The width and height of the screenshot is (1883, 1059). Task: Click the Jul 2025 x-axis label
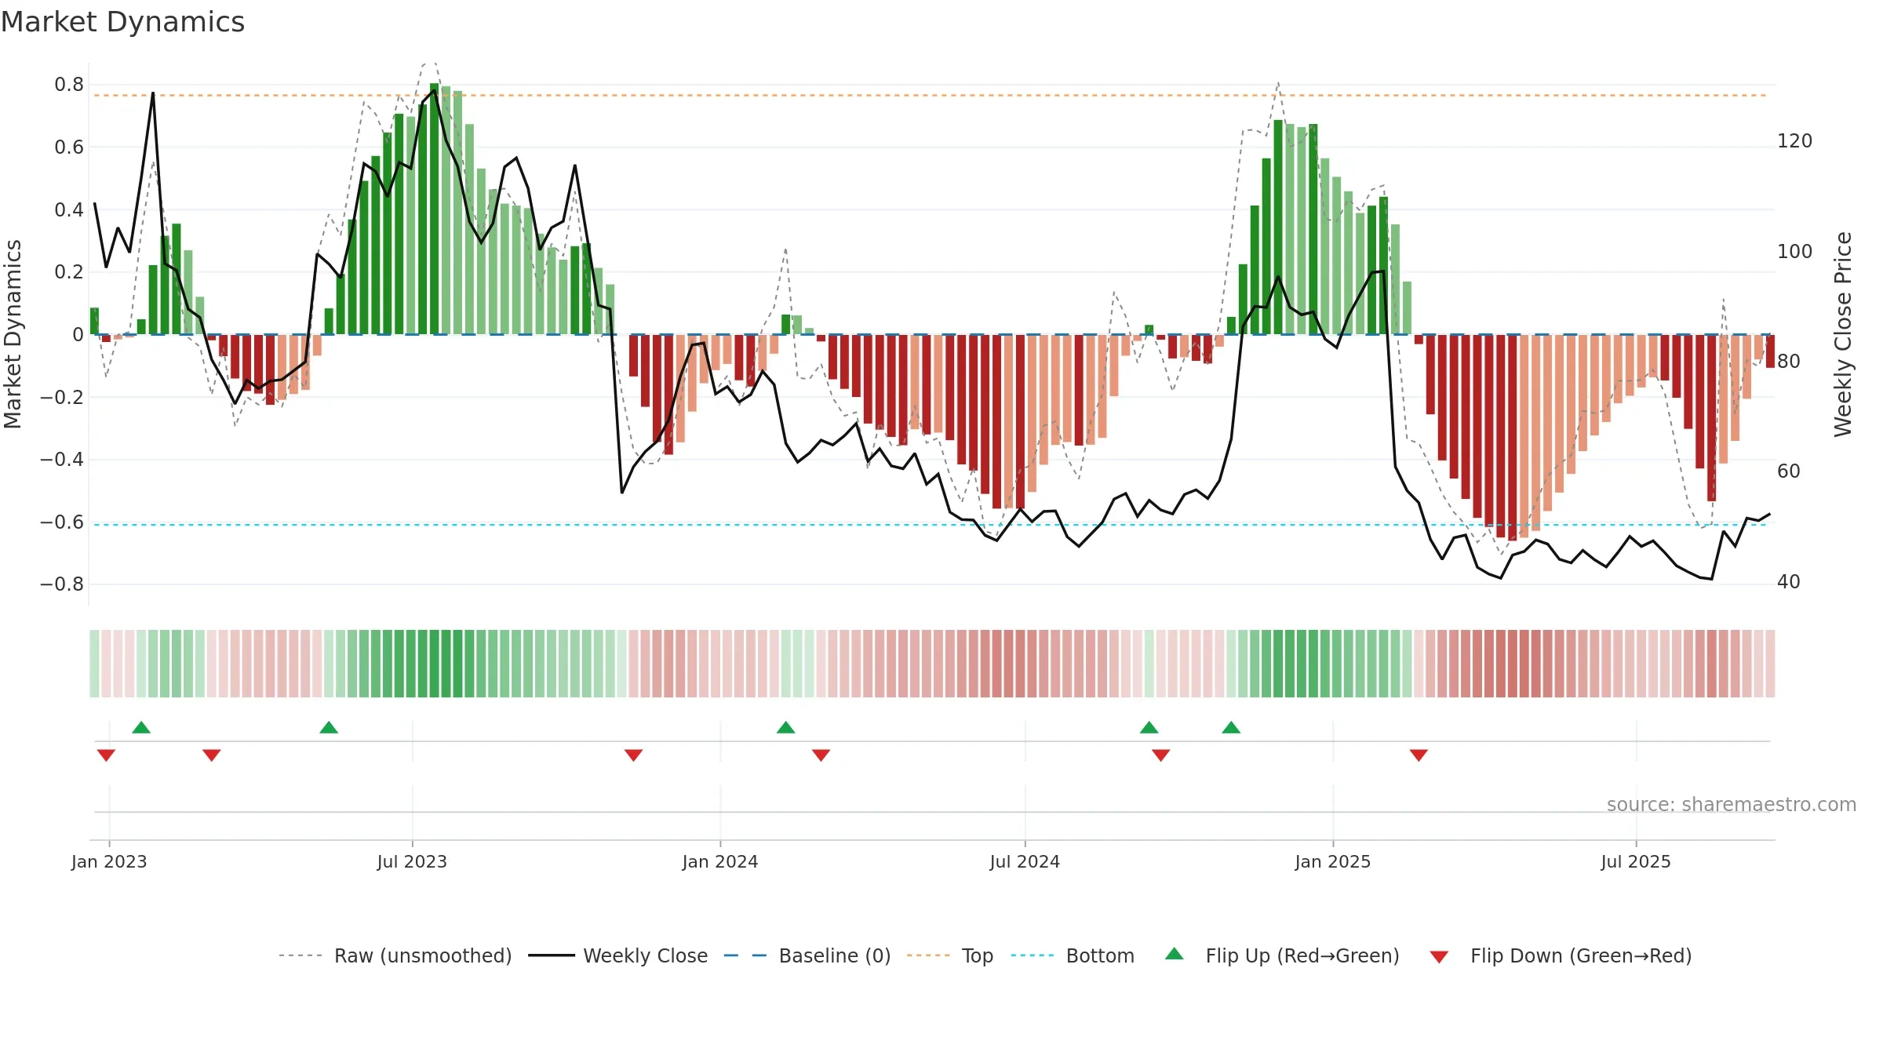pos(1636,861)
